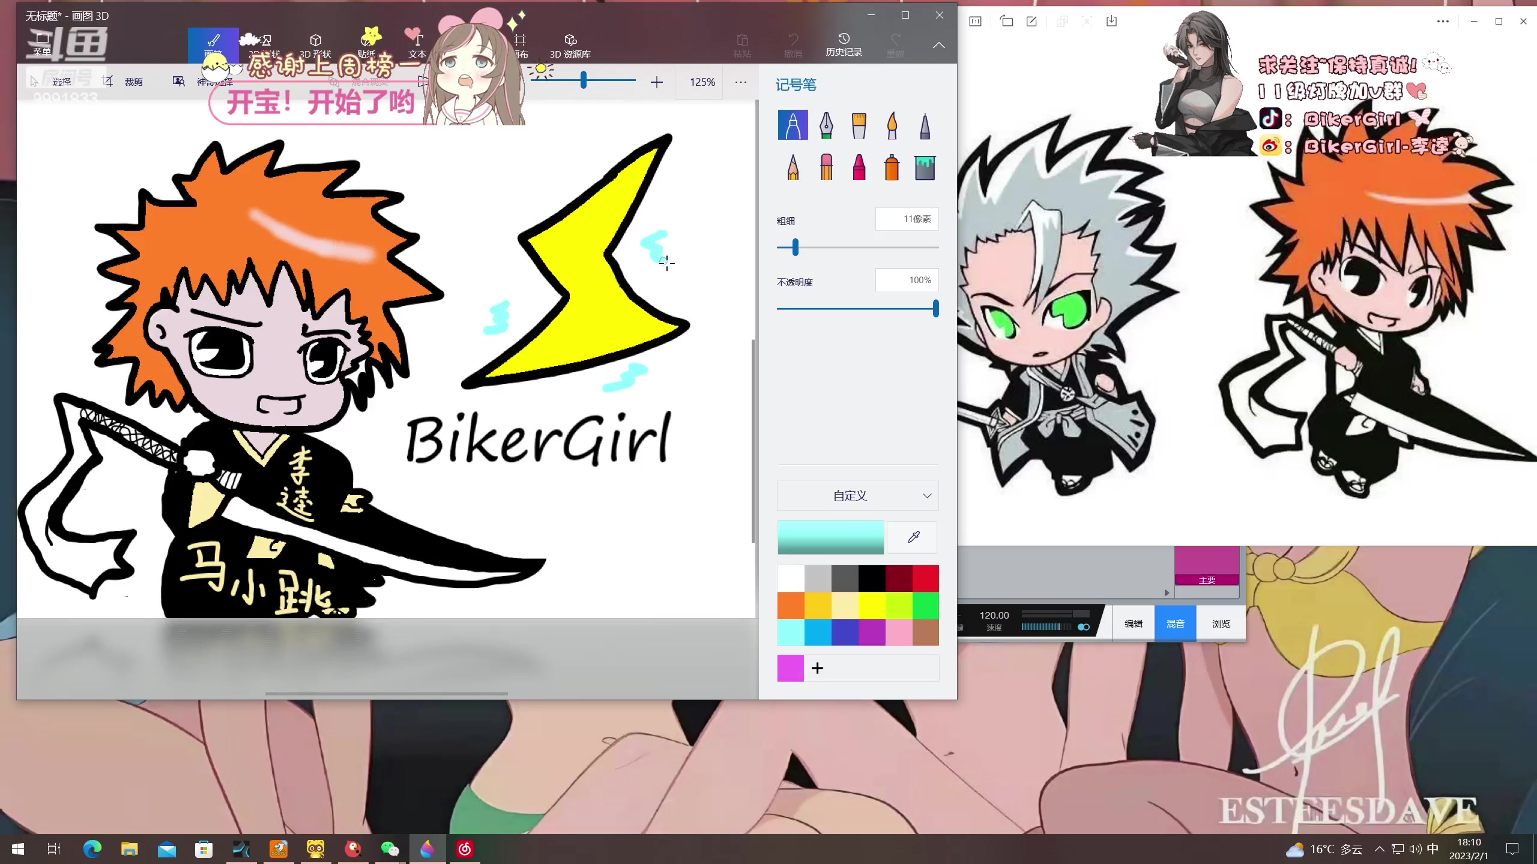Open NetEase Cloud Music from taskbar
The width and height of the screenshot is (1537, 864).
[465, 849]
